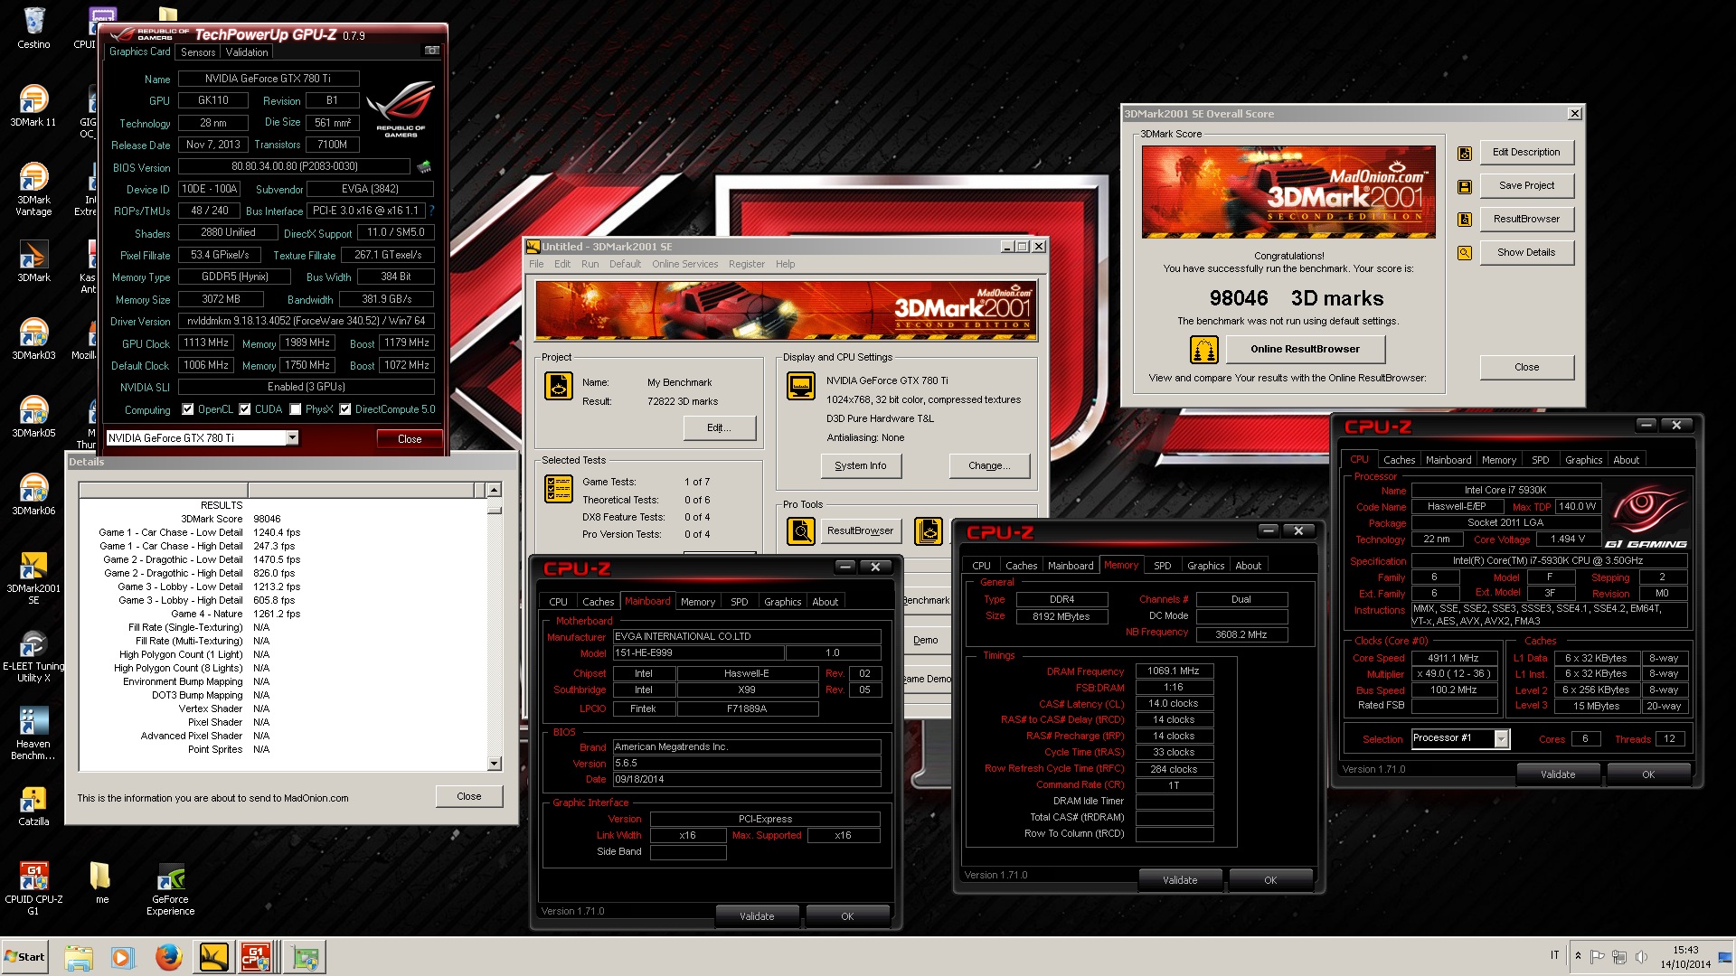Toggle DirectCompute 5.0 checkbox
This screenshot has height=976, width=1736.
pyautogui.click(x=344, y=409)
